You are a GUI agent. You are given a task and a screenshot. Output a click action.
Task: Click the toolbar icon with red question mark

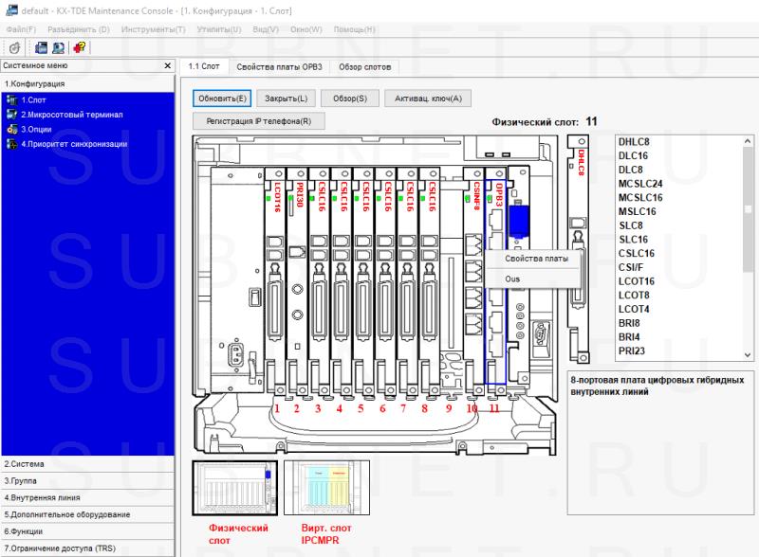coord(80,47)
